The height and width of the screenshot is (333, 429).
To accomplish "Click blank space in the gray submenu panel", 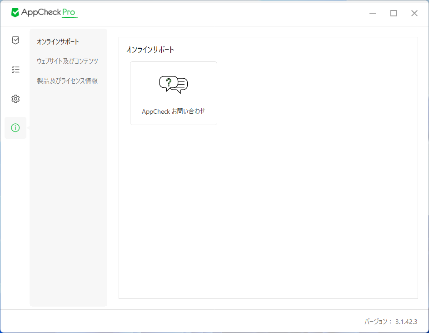I will 68,205.
